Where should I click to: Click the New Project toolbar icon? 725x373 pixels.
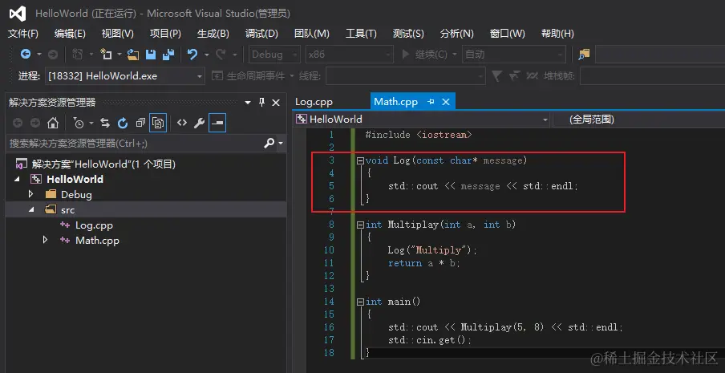[107, 55]
